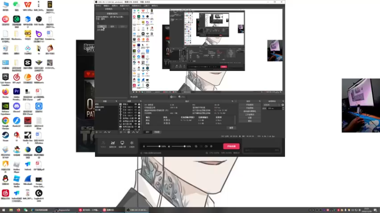Open the Edit menu in OBS
The image size is (380, 213).
click(106, 6)
